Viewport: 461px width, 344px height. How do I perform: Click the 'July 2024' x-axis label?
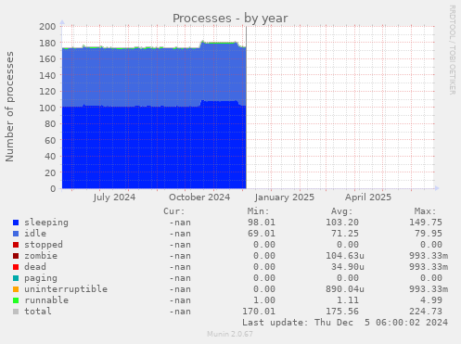pos(114,197)
